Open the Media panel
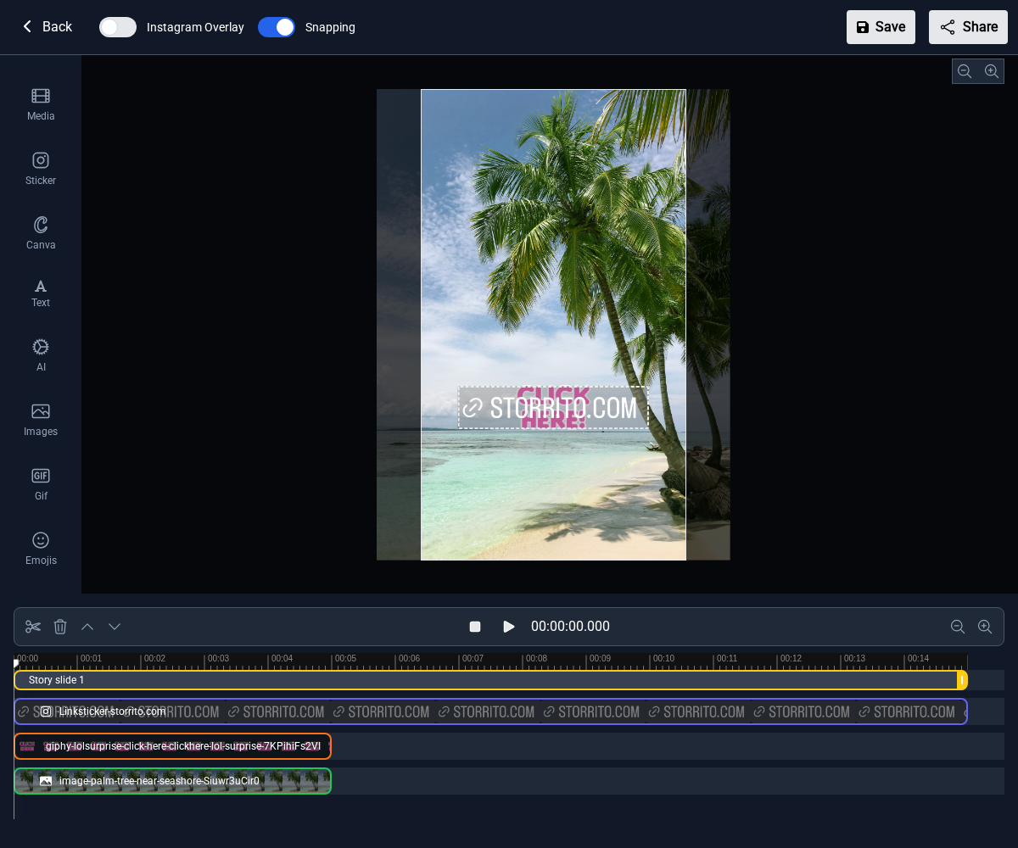The height and width of the screenshot is (848, 1018). [x=41, y=104]
